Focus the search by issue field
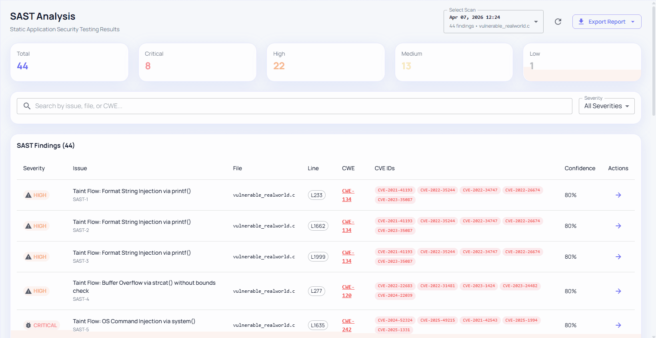 294,106
